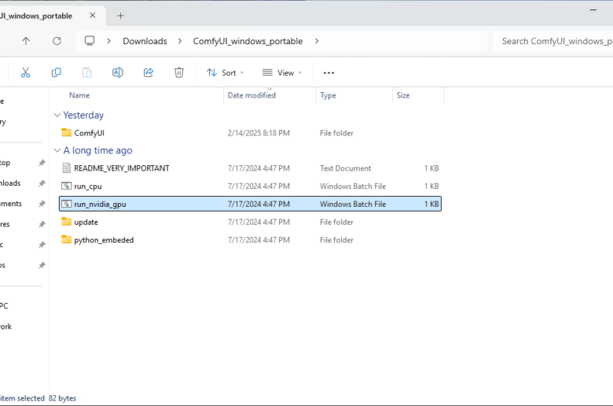Minimize the File Explorer window

click(x=593, y=9)
